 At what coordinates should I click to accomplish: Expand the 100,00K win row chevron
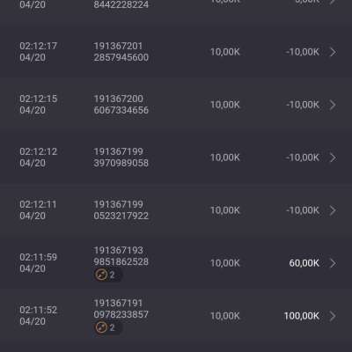tap(333, 316)
